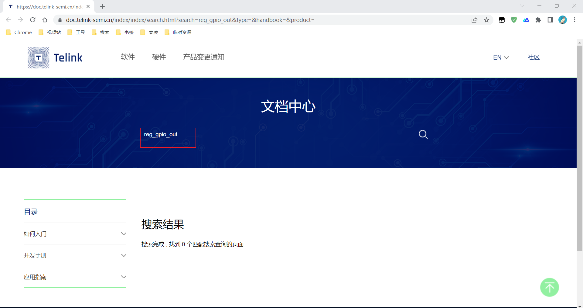Expand 如何入门 section

point(75,234)
